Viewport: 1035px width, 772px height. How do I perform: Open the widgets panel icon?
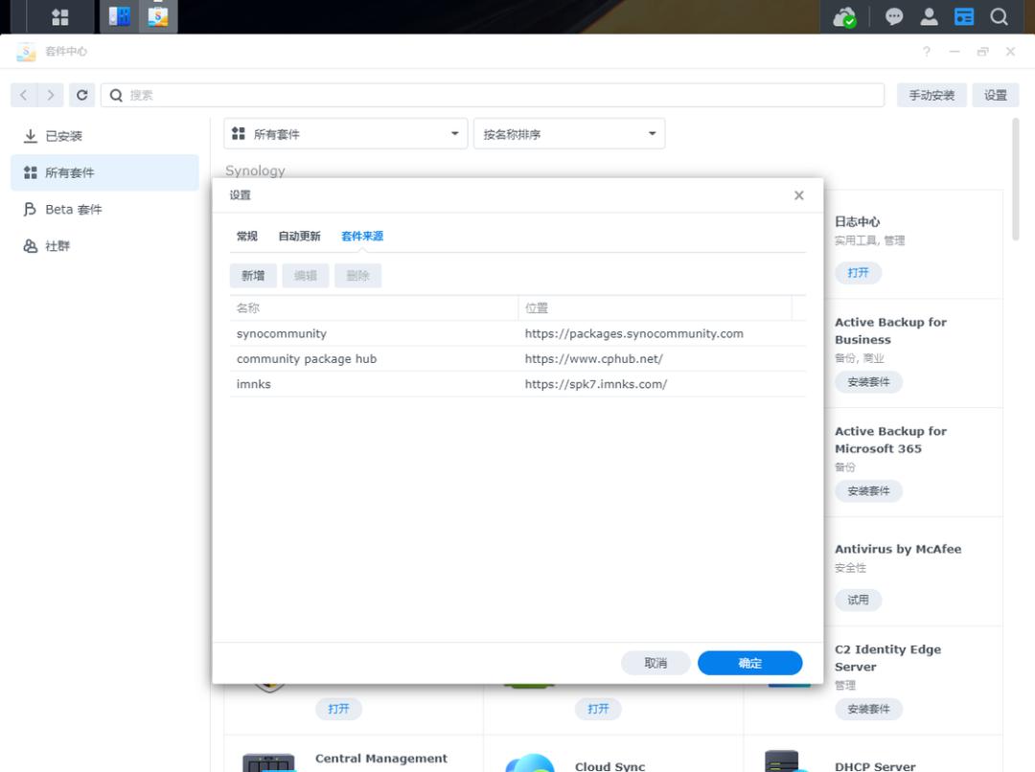point(963,17)
